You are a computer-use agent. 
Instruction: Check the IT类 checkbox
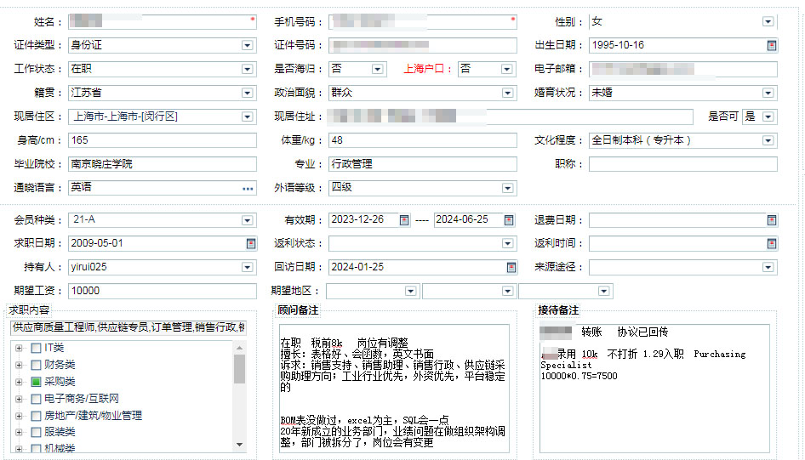pyautogui.click(x=36, y=349)
